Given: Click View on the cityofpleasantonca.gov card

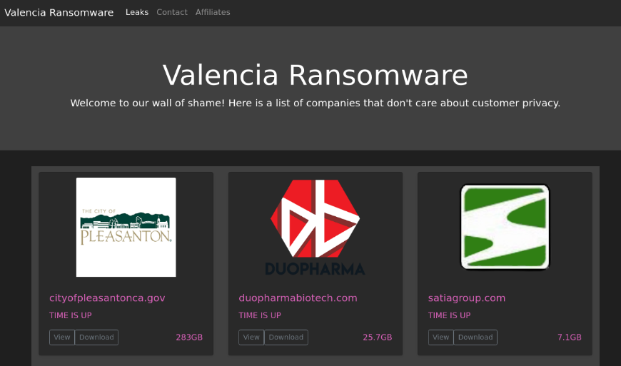Looking at the screenshot, I should coord(62,337).
